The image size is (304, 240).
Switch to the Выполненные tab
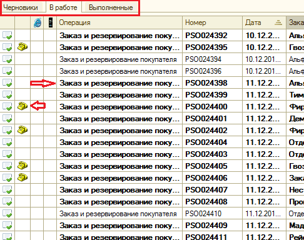pos(111,7)
